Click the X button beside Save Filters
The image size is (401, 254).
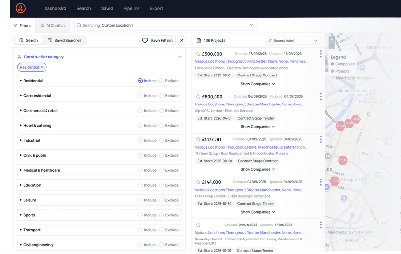[182, 40]
